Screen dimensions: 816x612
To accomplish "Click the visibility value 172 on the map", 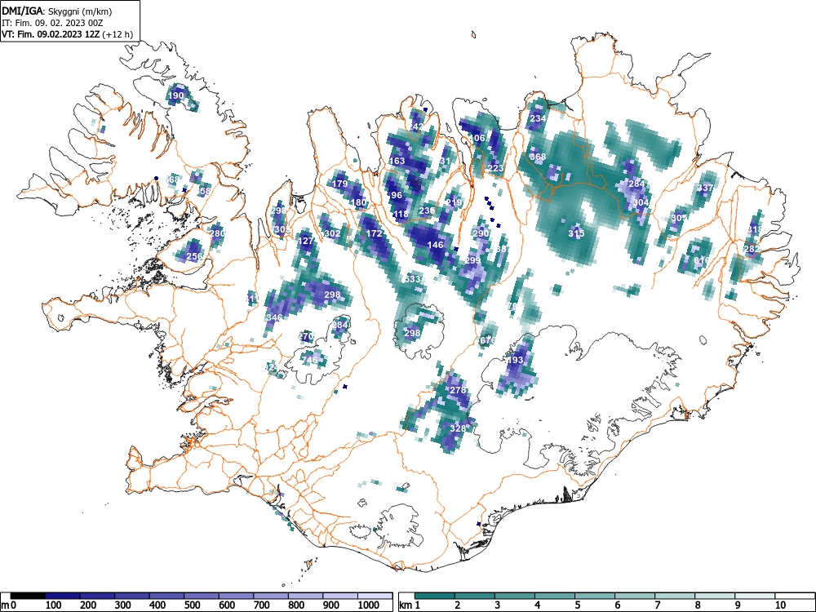I will pyautogui.click(x=375, y=233).
